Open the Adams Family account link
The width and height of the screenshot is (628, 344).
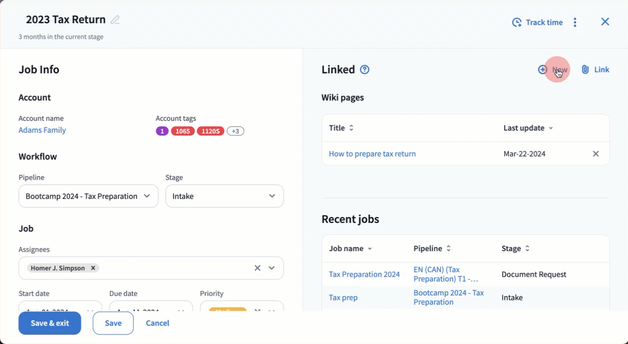[42, 130]
